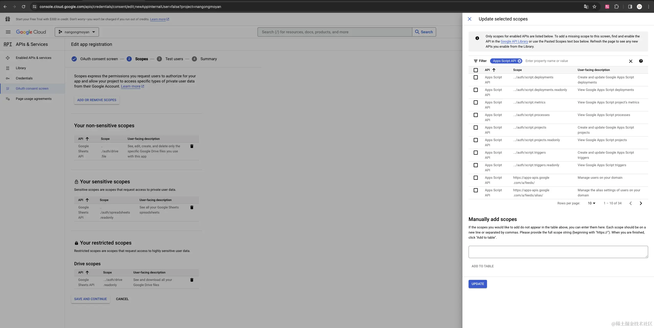654x328 pixels.
Task: Open the Google API Library link
Action: click(514, 41)
